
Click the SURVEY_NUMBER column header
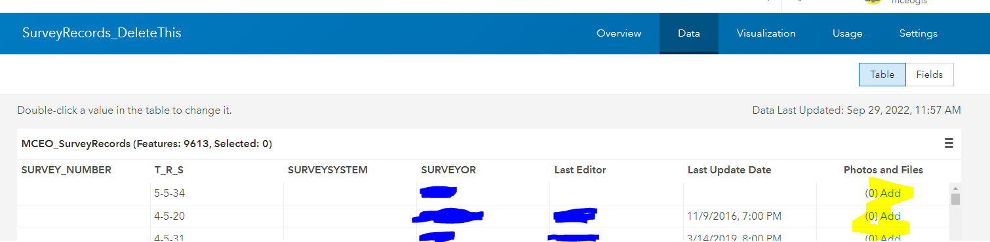click(66, 170)
